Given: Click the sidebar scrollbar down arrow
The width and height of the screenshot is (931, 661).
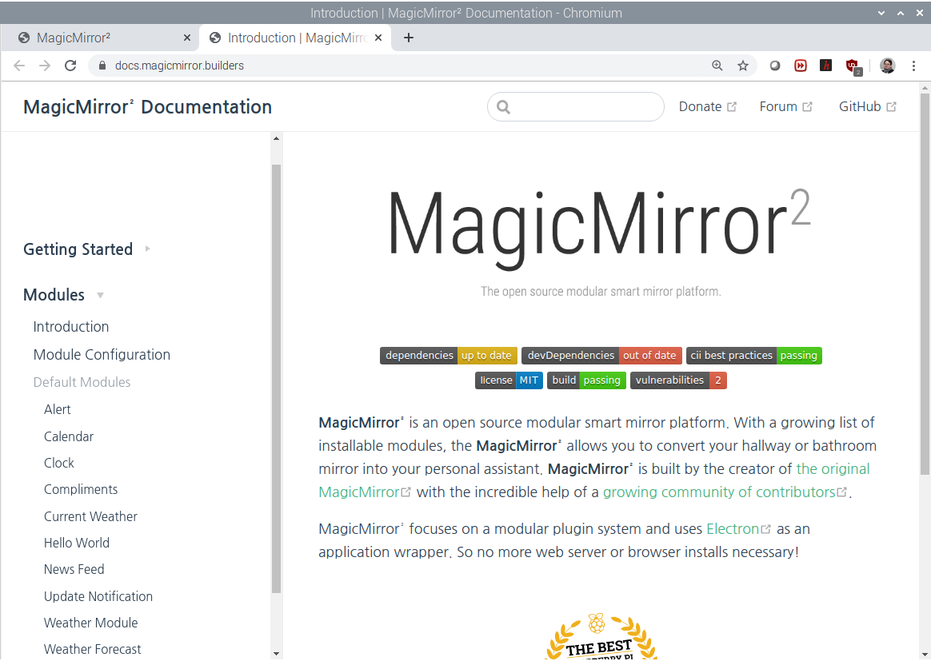Looking at the screenshot, I should click(276, 654).
